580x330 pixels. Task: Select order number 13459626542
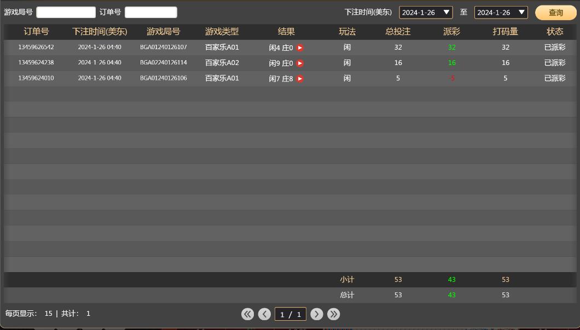36,48
